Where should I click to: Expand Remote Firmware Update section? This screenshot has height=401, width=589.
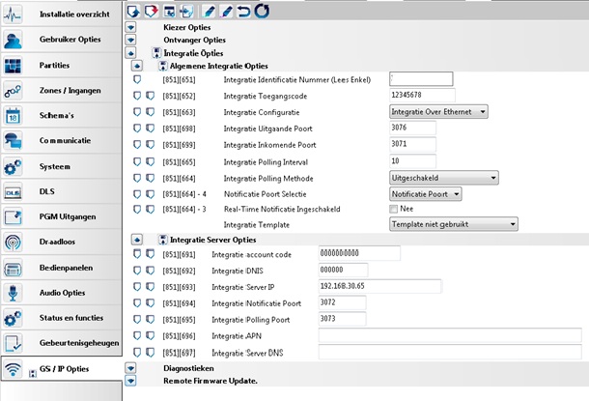(x=130, y=381)
